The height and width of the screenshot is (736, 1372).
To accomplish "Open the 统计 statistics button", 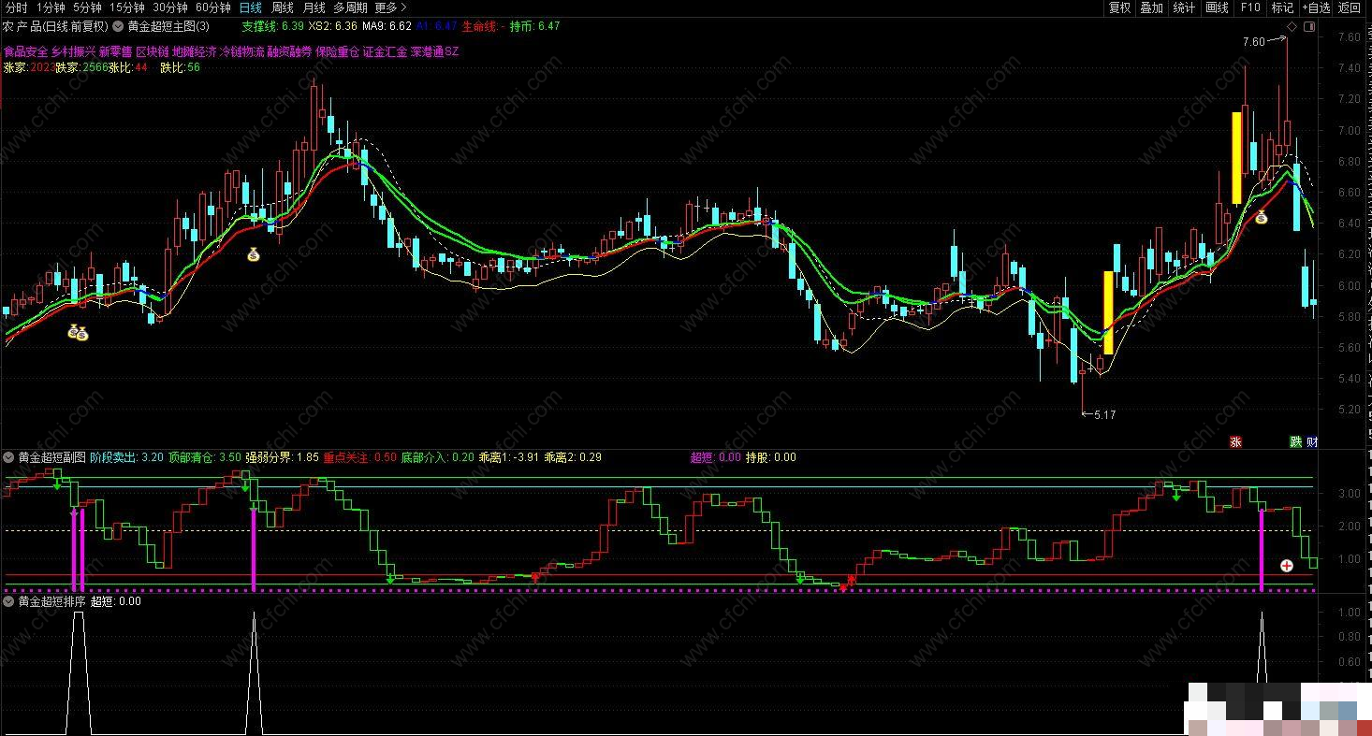I will 1184,7.
